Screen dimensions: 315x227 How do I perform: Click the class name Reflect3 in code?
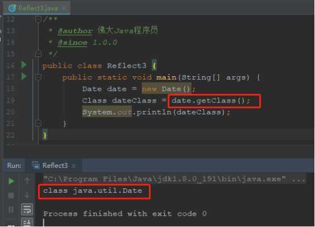pos(127,66)
